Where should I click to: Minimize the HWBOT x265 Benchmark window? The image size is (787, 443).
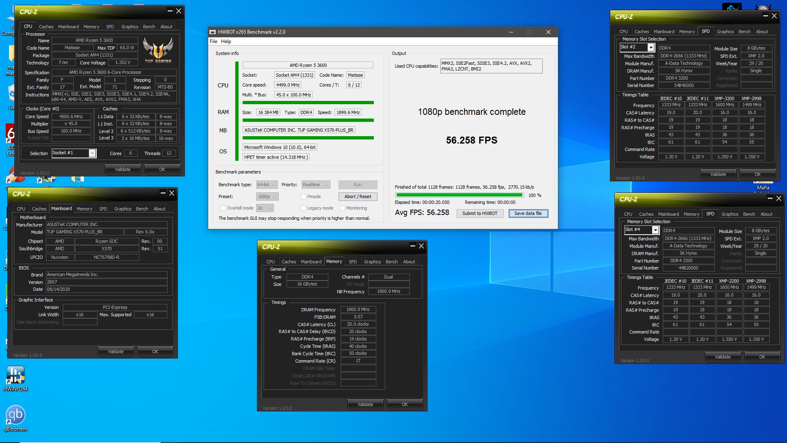[x=511, y=32]
